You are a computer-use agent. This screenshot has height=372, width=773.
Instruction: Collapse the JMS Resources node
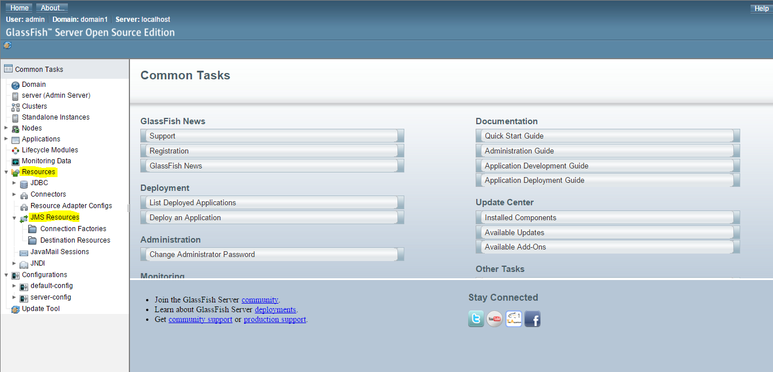14,218
